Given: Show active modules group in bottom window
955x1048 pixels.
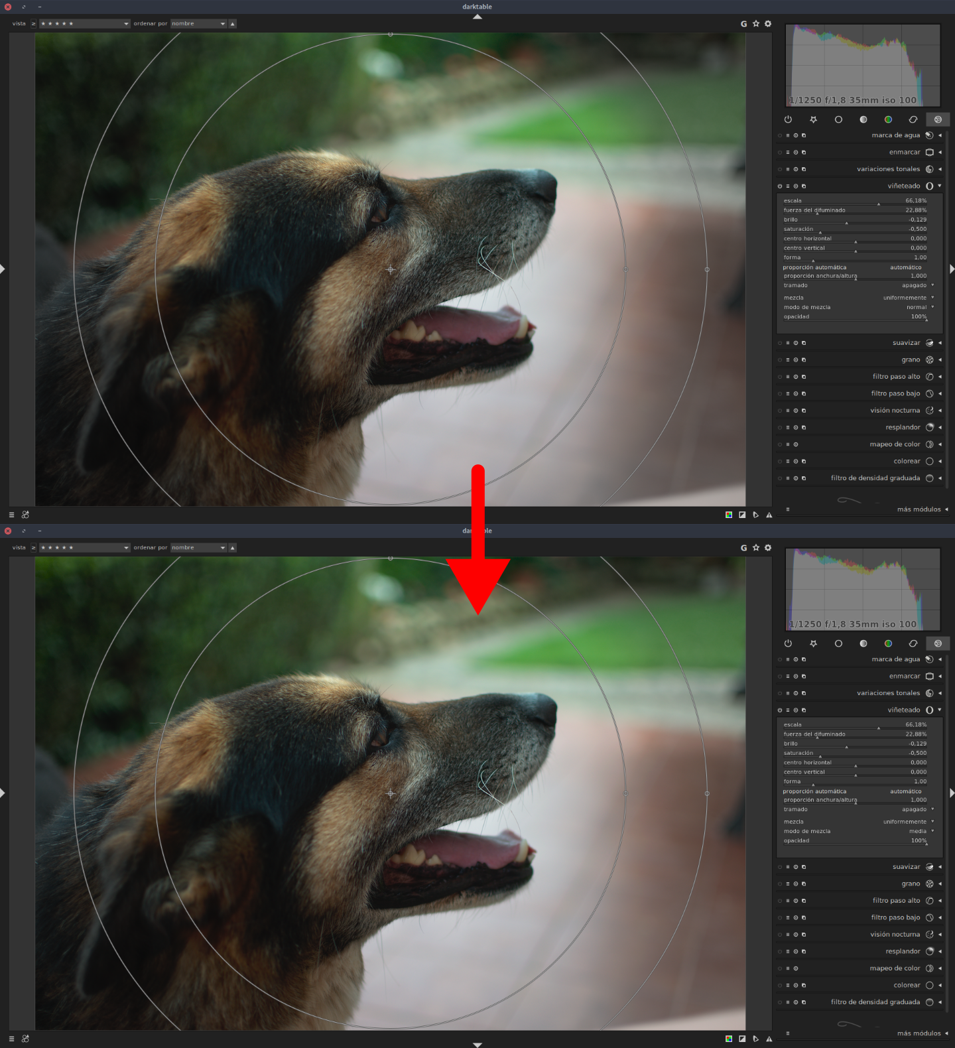Looking at the screenshot, I should [788, 643].
